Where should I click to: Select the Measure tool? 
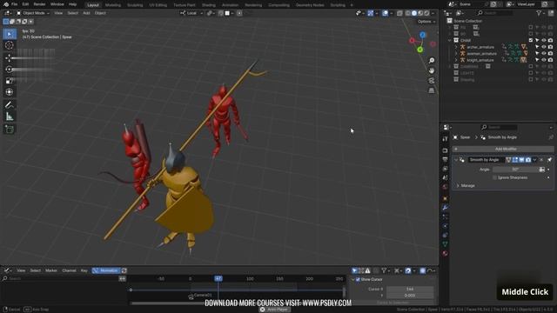(x=10, y=117)
